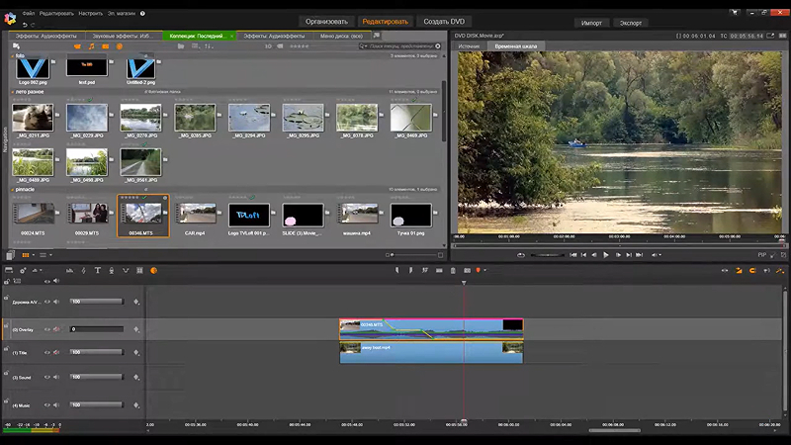Image resolution: width=791 pixels, height=445 pixels.
Task: Toggle 3D filter in library toolbar
Action: [268, 45]
